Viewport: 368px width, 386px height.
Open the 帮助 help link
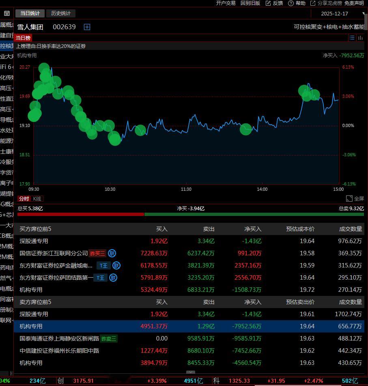tap(297, 3)
